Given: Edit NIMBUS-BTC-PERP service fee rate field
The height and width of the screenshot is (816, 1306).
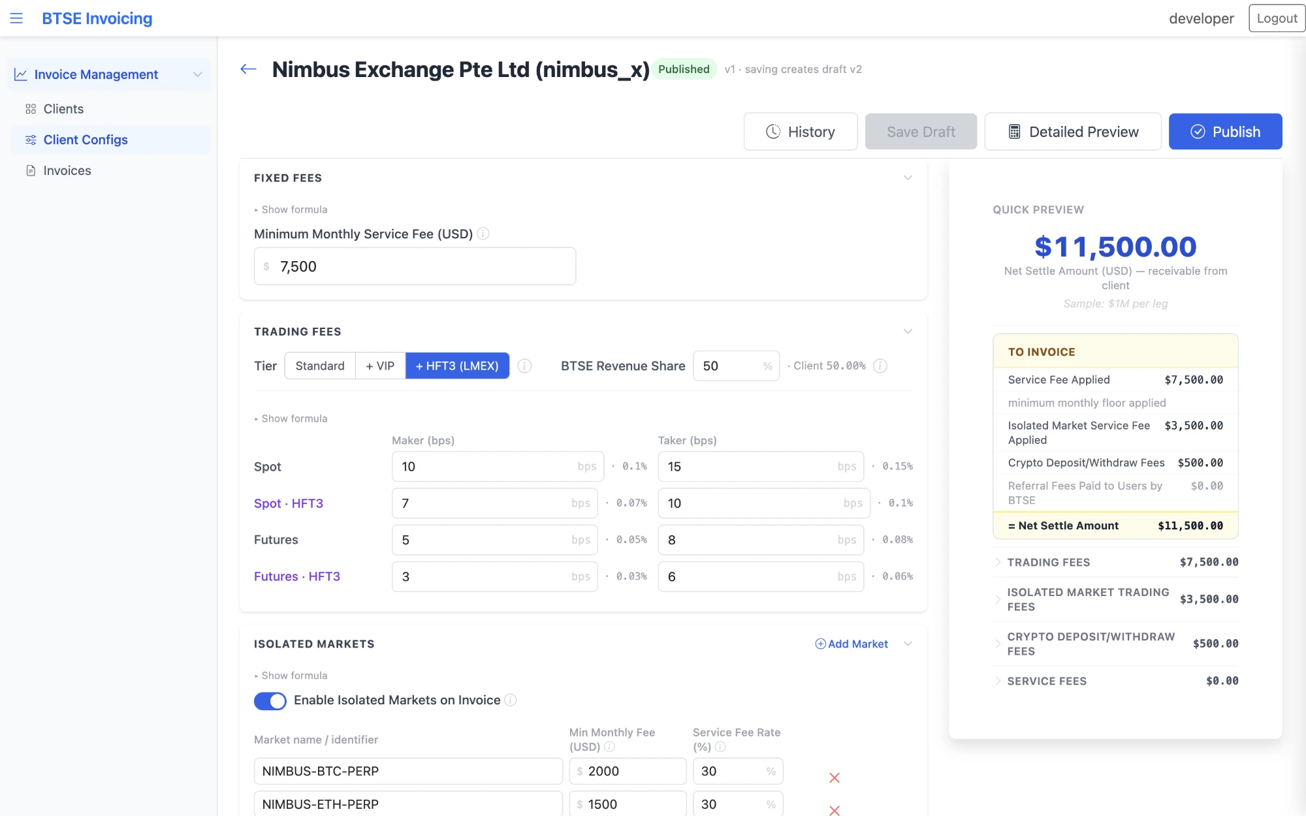Looking at the screenshot, I should pos(738,771).
